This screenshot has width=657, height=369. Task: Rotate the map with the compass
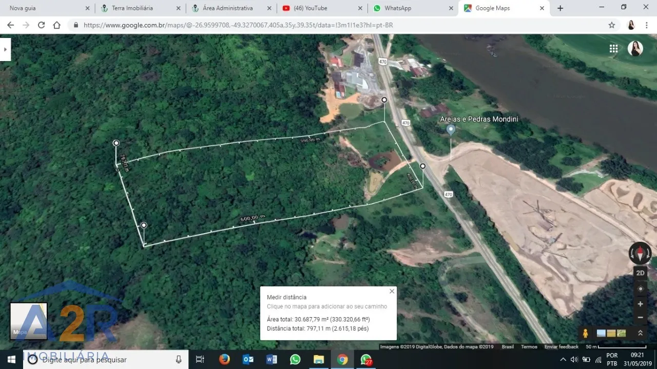[640, 253]
